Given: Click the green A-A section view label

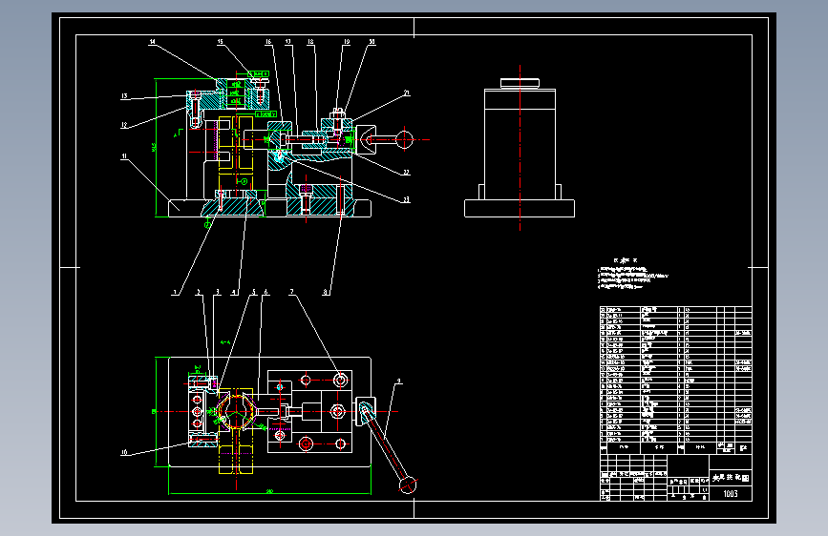Looking at the screenshot, I should click(225, 343).
